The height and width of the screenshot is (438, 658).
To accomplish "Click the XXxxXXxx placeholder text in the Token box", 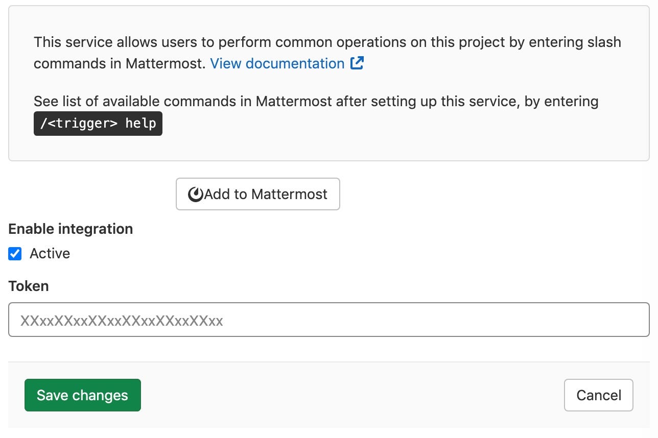I will (x=122, y=321).
